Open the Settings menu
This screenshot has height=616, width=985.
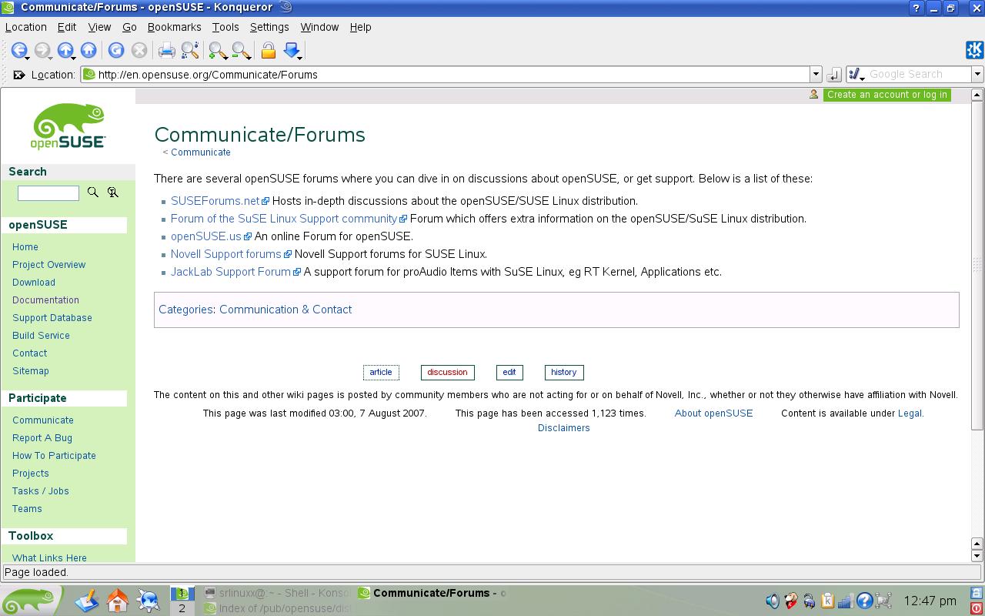point(269,27)
